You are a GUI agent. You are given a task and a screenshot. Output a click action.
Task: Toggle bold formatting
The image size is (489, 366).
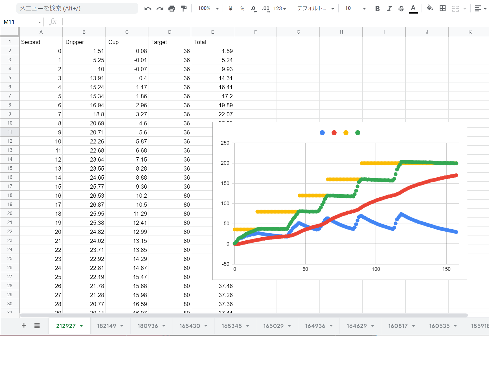tap(377, 8)
